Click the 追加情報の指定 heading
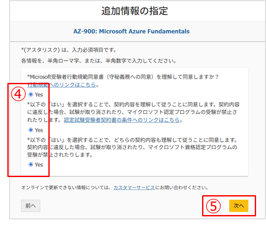This screenshot has width=266, height=228. point(135,11)
